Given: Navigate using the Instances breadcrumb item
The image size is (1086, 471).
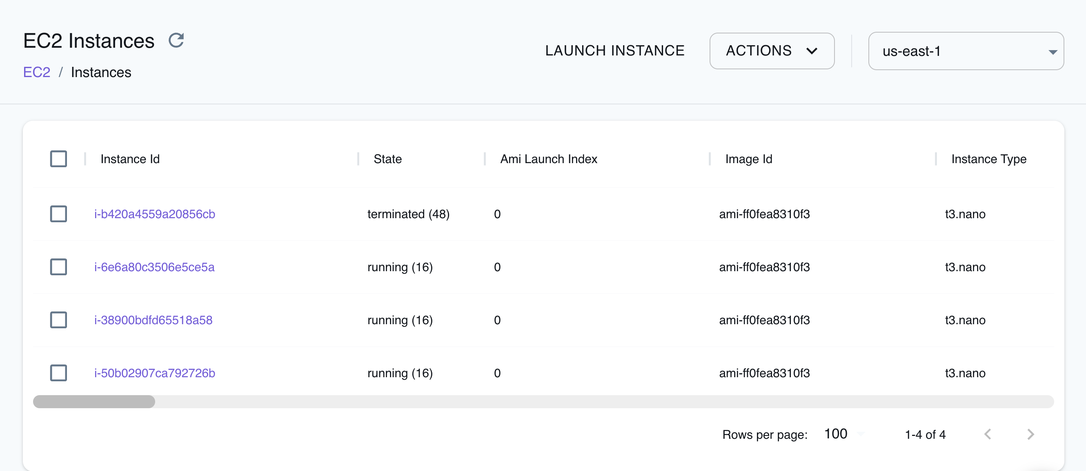Looking at the screenshot, I should 101,72.
